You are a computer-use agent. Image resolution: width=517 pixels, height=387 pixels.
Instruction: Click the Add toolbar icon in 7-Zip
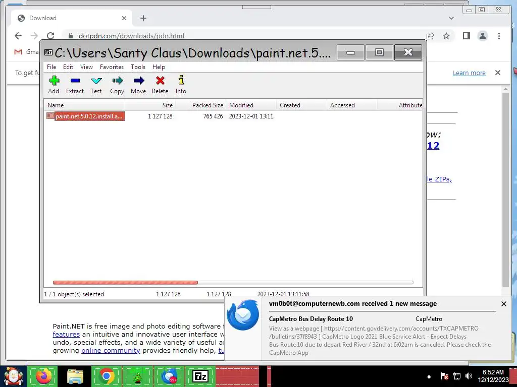click(54, 85)
